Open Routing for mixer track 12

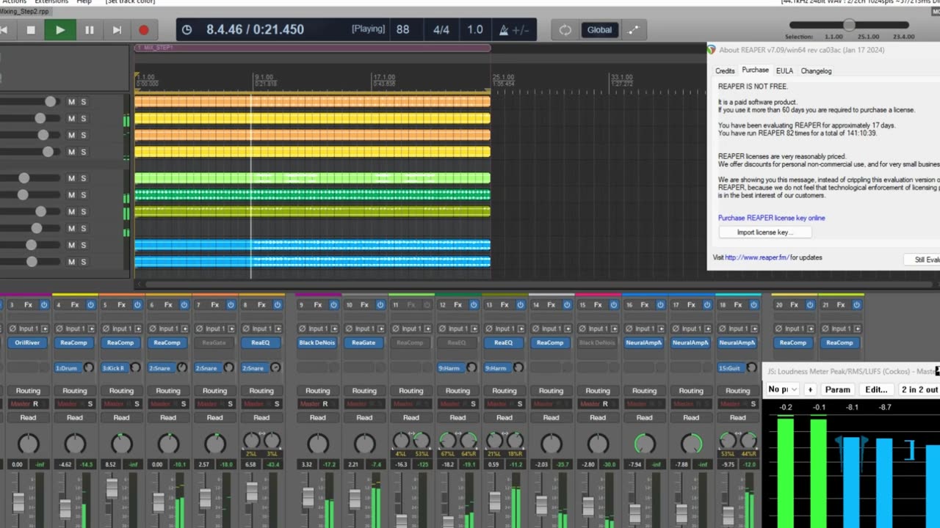[x=458, y=391]
